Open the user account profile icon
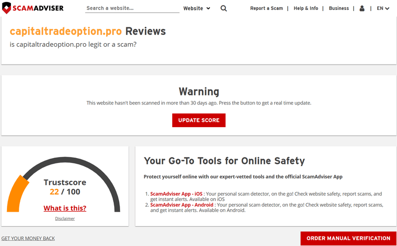397x246 pixels. tap(362, 8)
